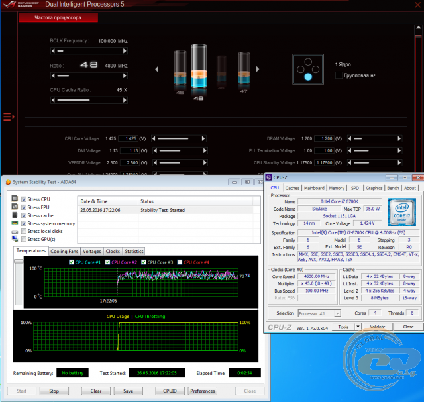Switch to the Voltages tab
Screen dimensions: 424x402
click(x=92, y=252)
